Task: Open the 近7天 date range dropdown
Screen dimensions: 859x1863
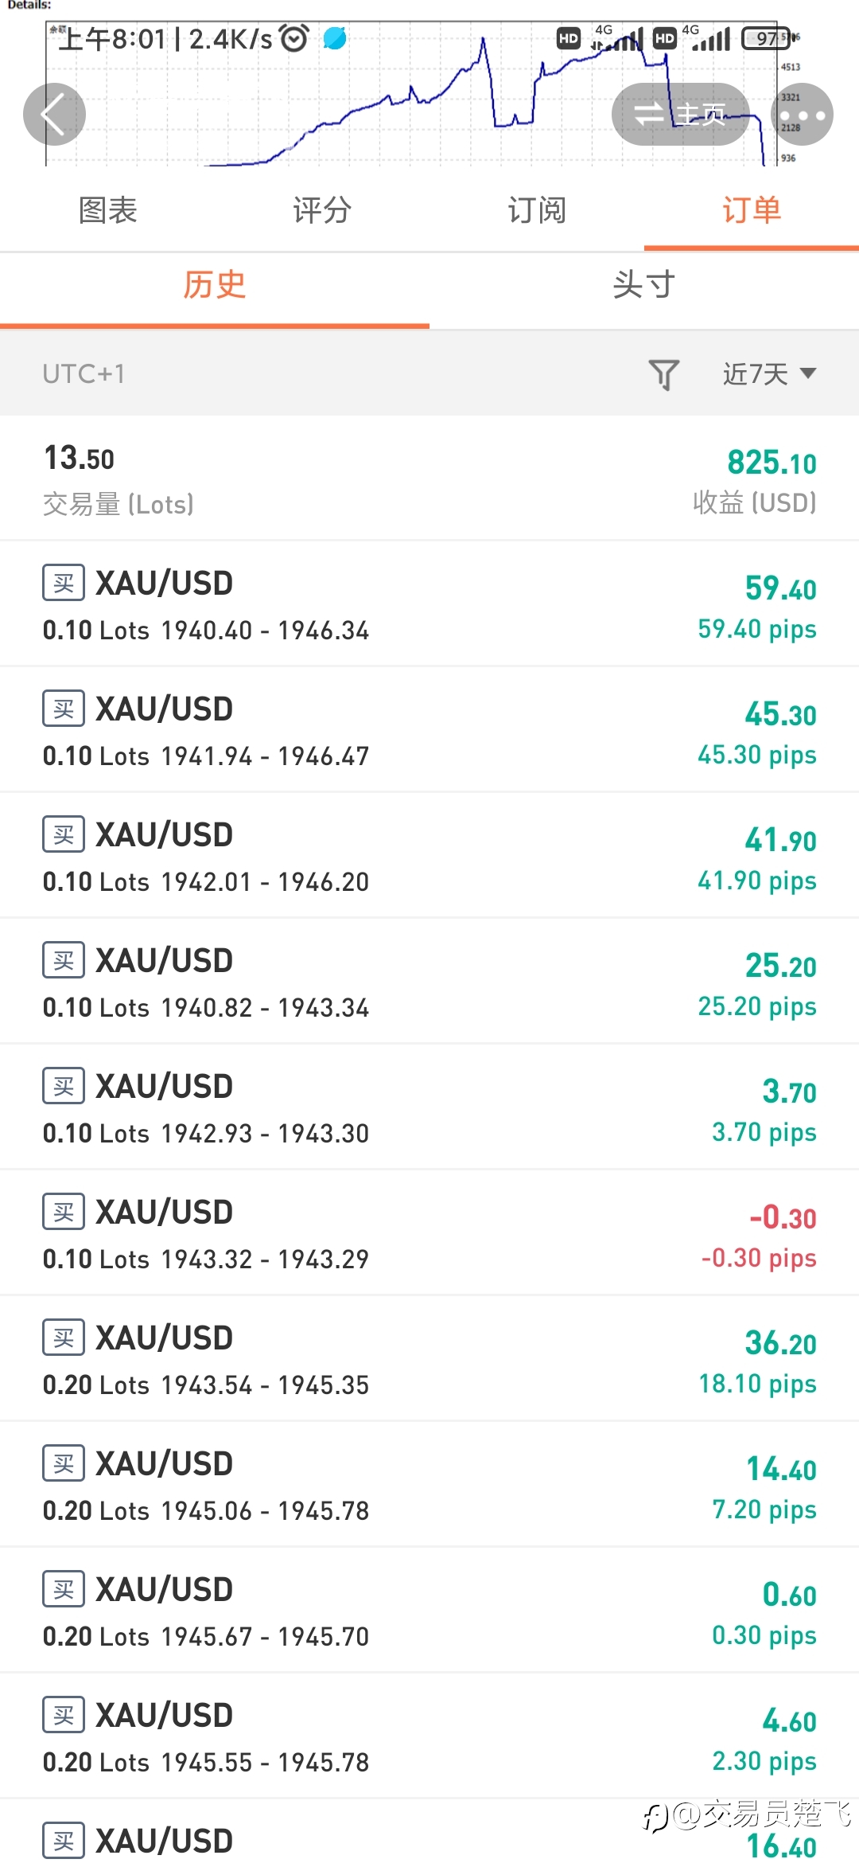Action: [769, 373]
